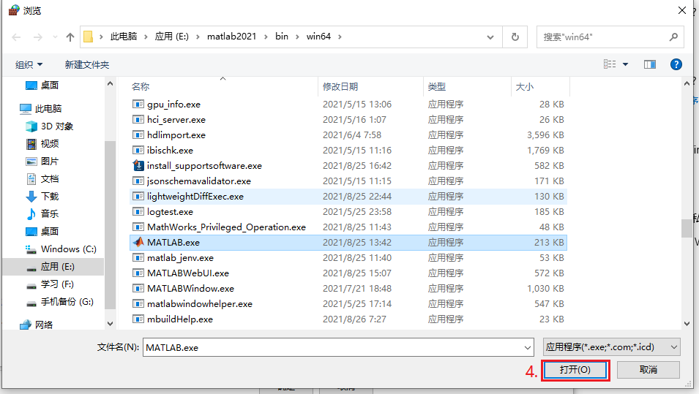Screen dimensions: 699x394
Task: Click sidebar scrollbar up arrow
Action: click(110, 83)
